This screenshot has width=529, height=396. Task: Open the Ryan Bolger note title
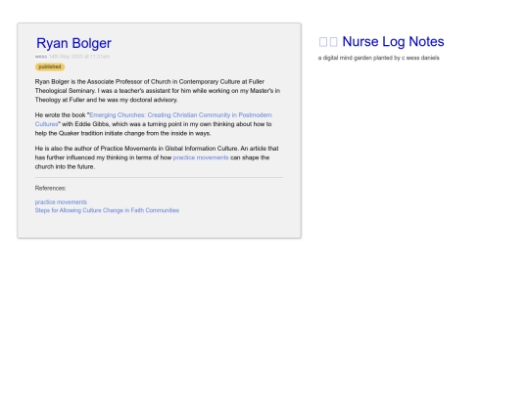click(x=73, y=43)
